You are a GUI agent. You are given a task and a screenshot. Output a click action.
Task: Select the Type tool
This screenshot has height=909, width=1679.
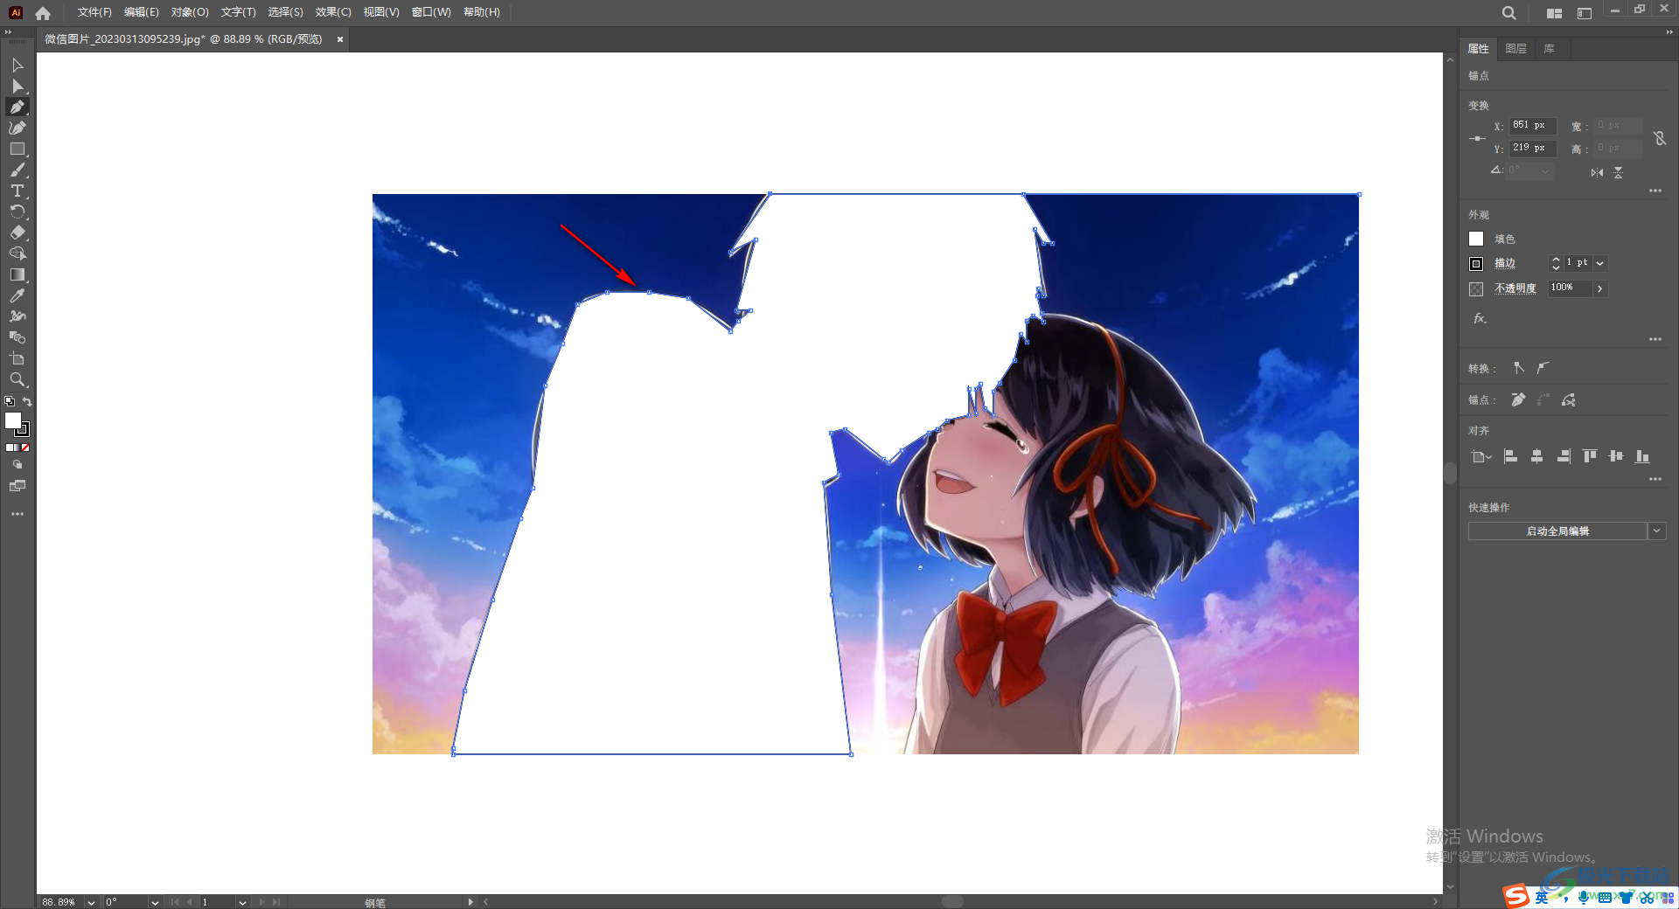click(x=17, y=191)
